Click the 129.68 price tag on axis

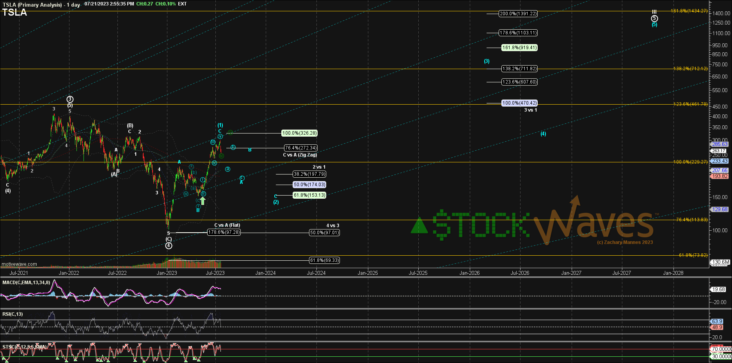click(720, 210)
